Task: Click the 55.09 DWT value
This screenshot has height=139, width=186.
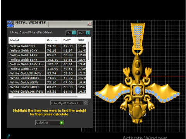Action: point(68,55)
